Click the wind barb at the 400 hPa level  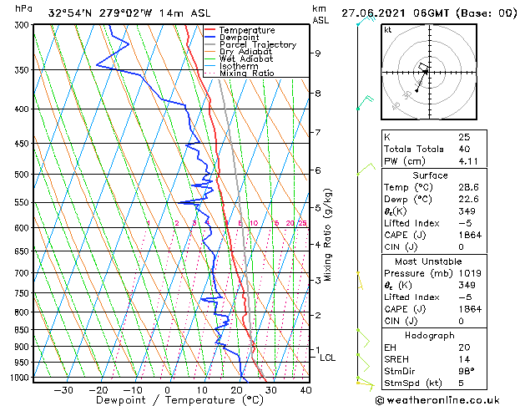pyautogui.click(x=365, y=102)
